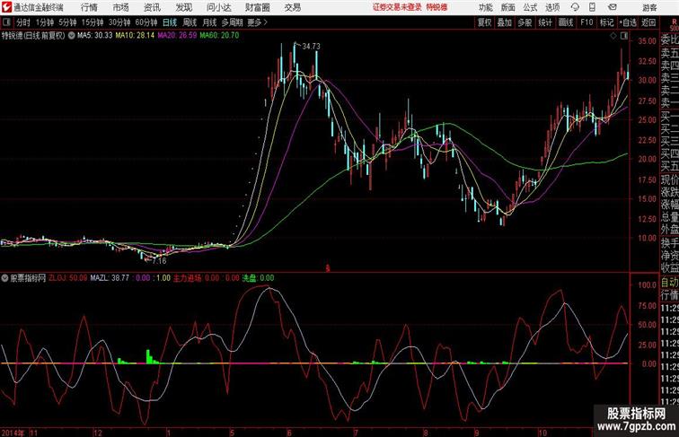Open the 功能 menu
679x437 pixels.
485,7
